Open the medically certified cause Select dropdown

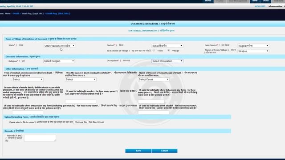(81, 80)
